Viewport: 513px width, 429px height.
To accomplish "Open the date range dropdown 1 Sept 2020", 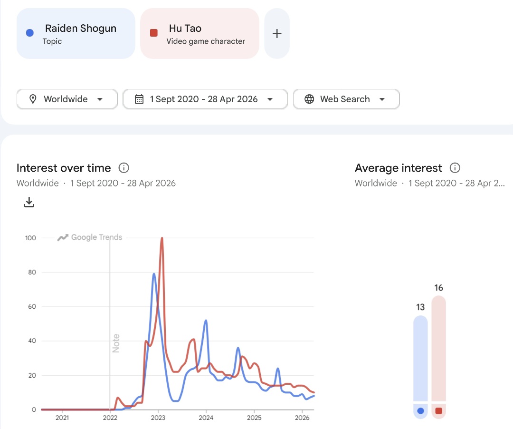I will (x=205, y=99).
